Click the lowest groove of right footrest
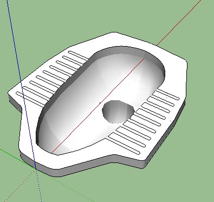Screen dimensions: 214x202 (x=124, y=144)
